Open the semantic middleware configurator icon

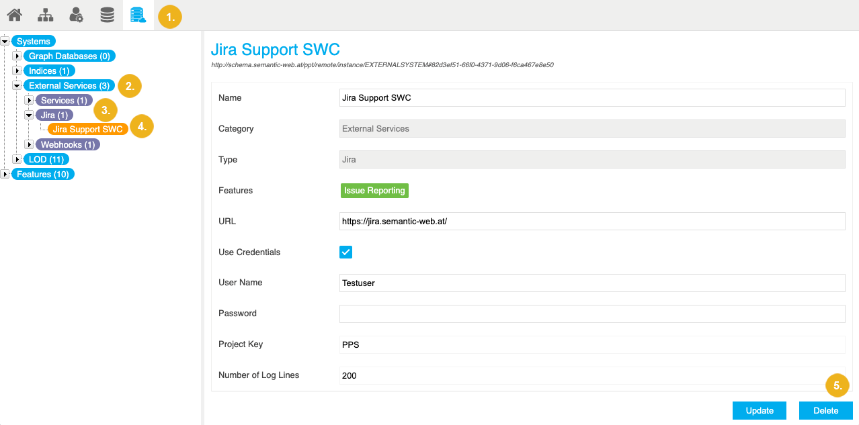pyautogui.click(x=138, y=15)
